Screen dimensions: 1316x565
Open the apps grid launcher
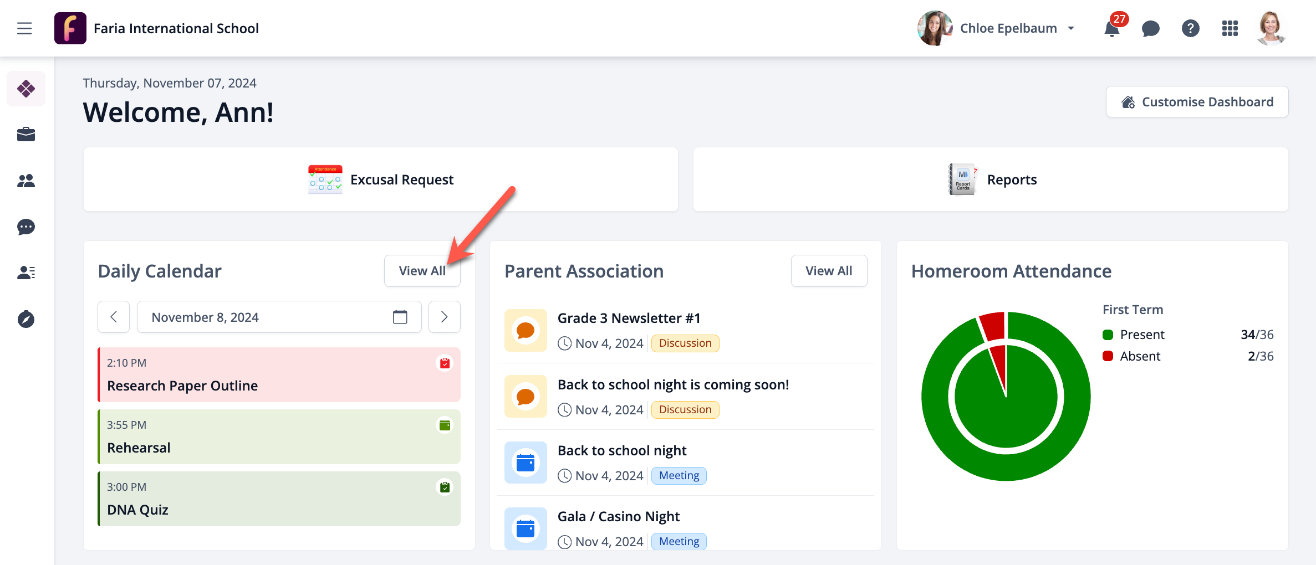[x=1230, y=29]
